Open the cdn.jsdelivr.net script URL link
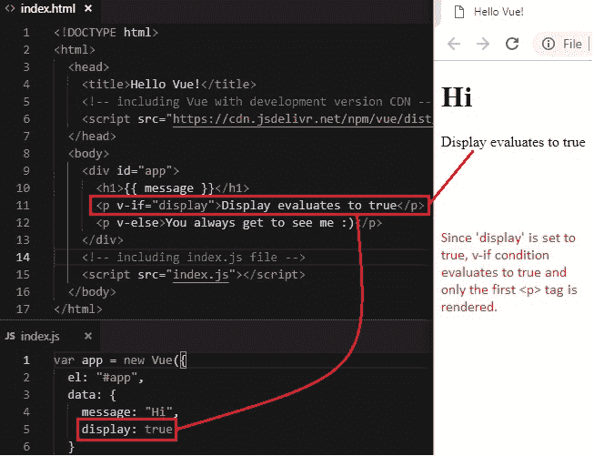 pyautogui.click(x=302, y=119)
